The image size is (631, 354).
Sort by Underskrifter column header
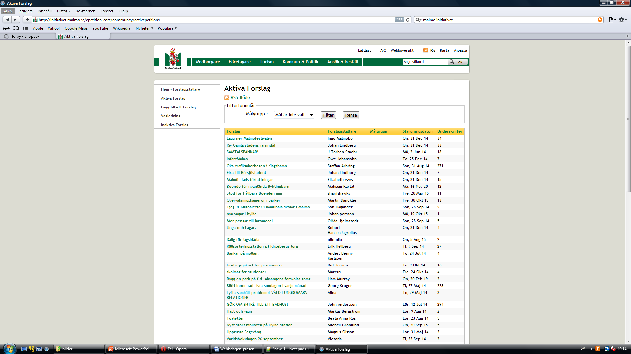[x=450, y=131]
